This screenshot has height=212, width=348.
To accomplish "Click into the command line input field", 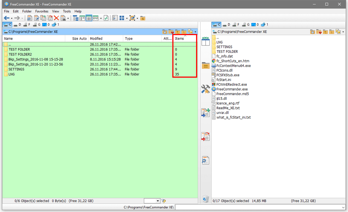I will pos(258,207).
